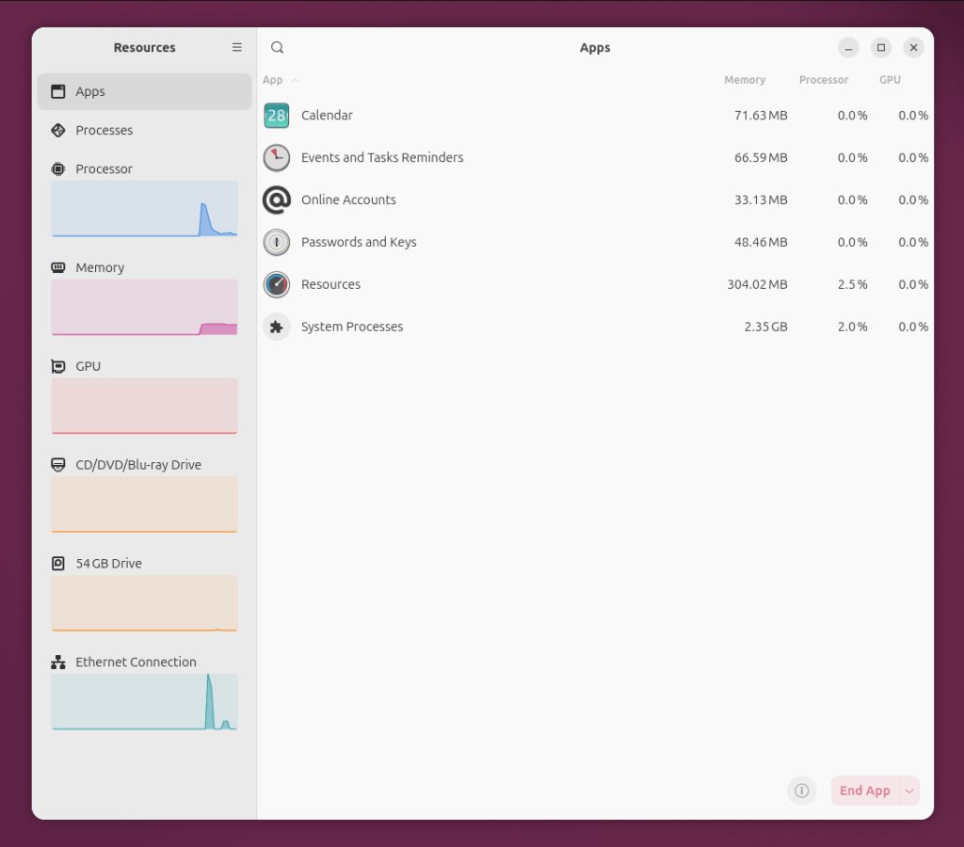Viewport: 964px width, 847px height.
Task: Open the hamburger main menu
Action: click(x=237, y=47)
